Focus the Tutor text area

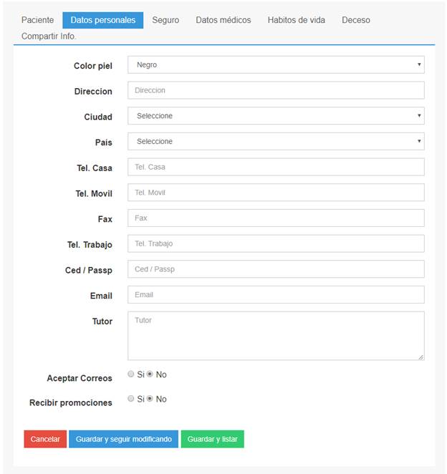point(276,336)
